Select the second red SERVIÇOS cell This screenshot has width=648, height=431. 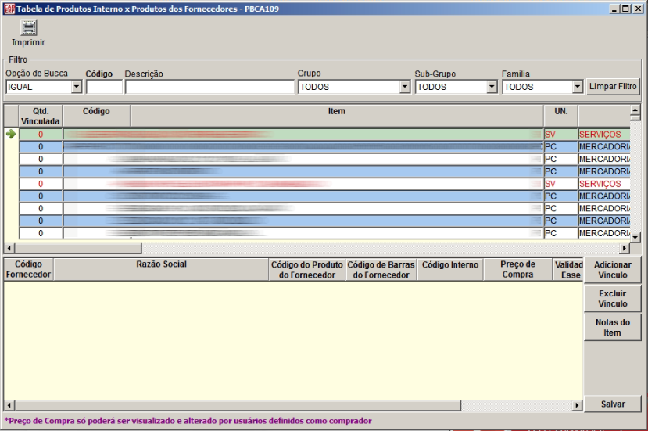(603, 184)
